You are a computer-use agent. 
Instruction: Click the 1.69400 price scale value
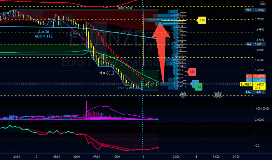pos(259,50)
